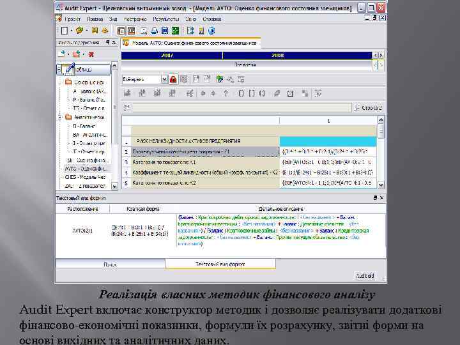460x345 pixels.
Task: Open the Результаты menu
Action: (166, 19)
